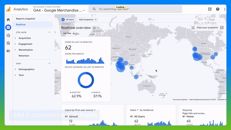Click the '#1 All Users' audience row

(137, 116)
